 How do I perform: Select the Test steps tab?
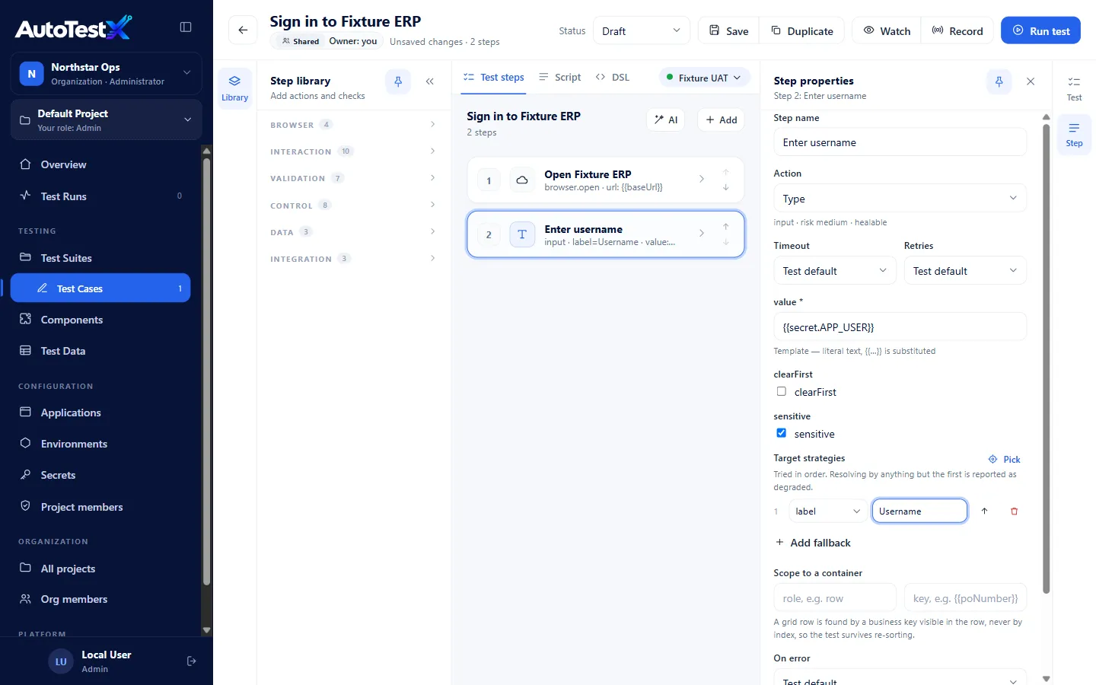click(494, 77)
